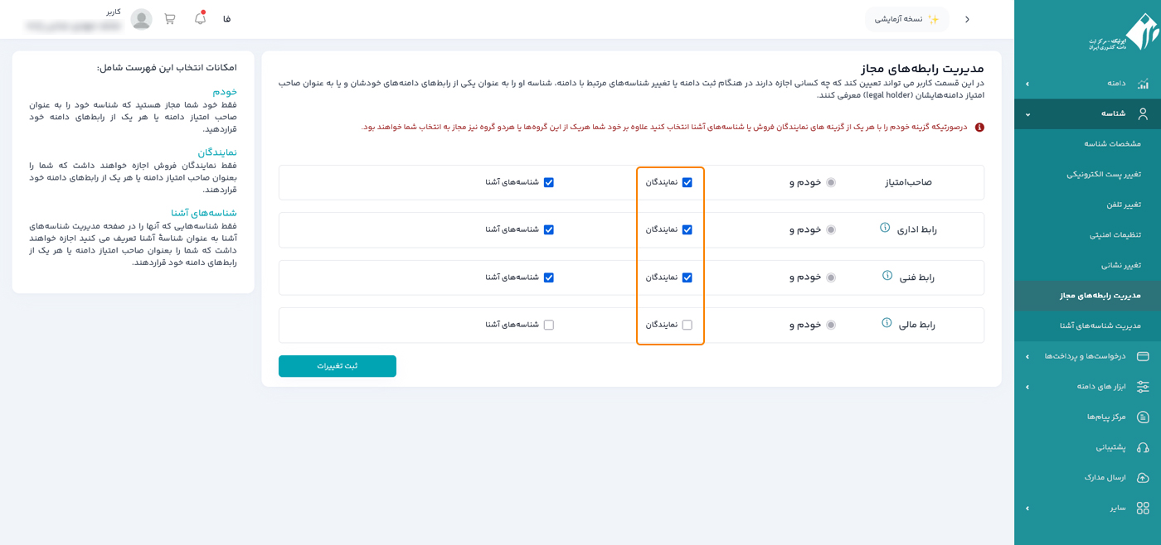
Task: Click info icon next to رابط فنی
Action: (x=887, y=276)
